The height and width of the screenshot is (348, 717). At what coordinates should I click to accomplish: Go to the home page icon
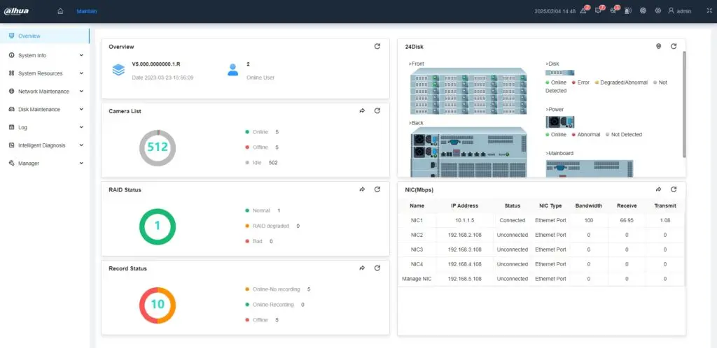(x=60, y=11)
